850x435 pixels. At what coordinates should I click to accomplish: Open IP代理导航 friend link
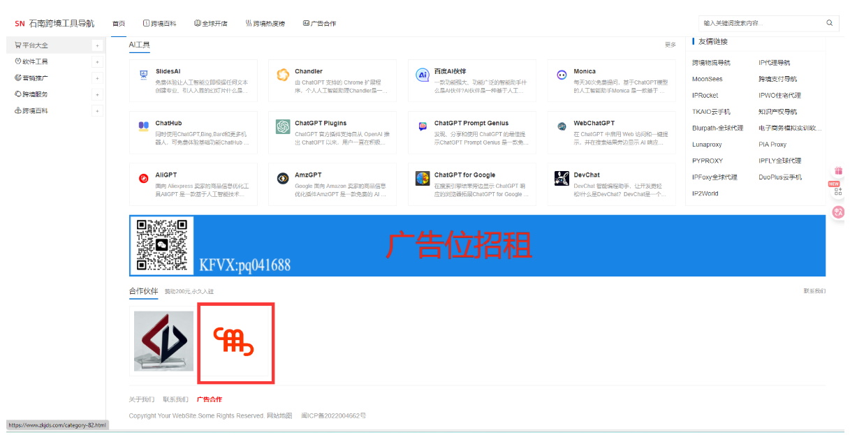775,63
